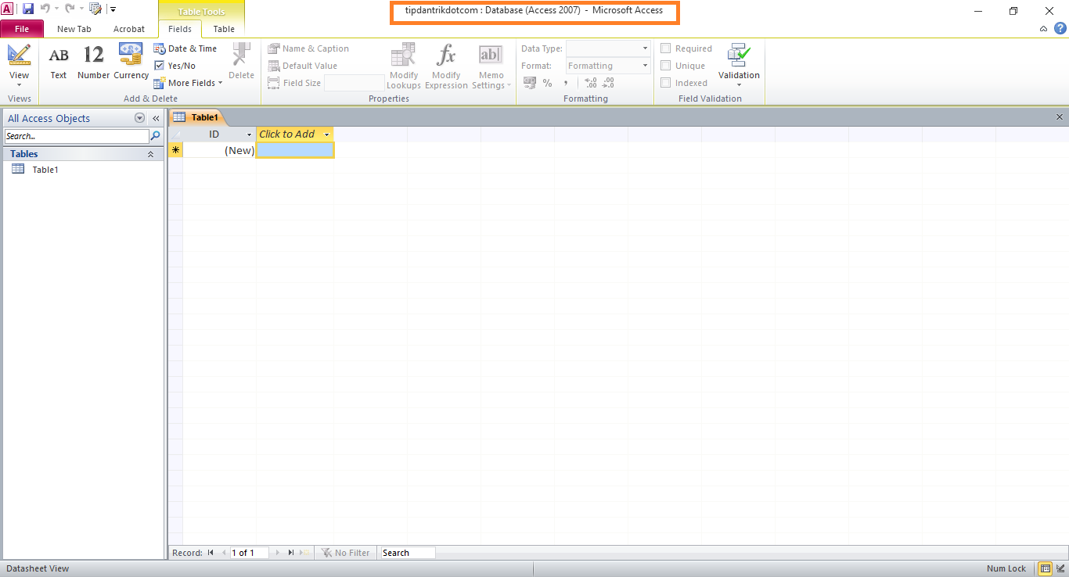Click the record Search box

coord(407,553)
